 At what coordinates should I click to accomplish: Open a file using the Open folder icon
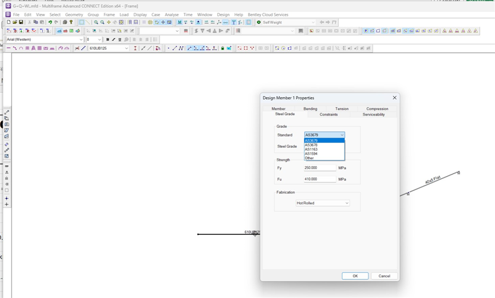tap(15, 23)
